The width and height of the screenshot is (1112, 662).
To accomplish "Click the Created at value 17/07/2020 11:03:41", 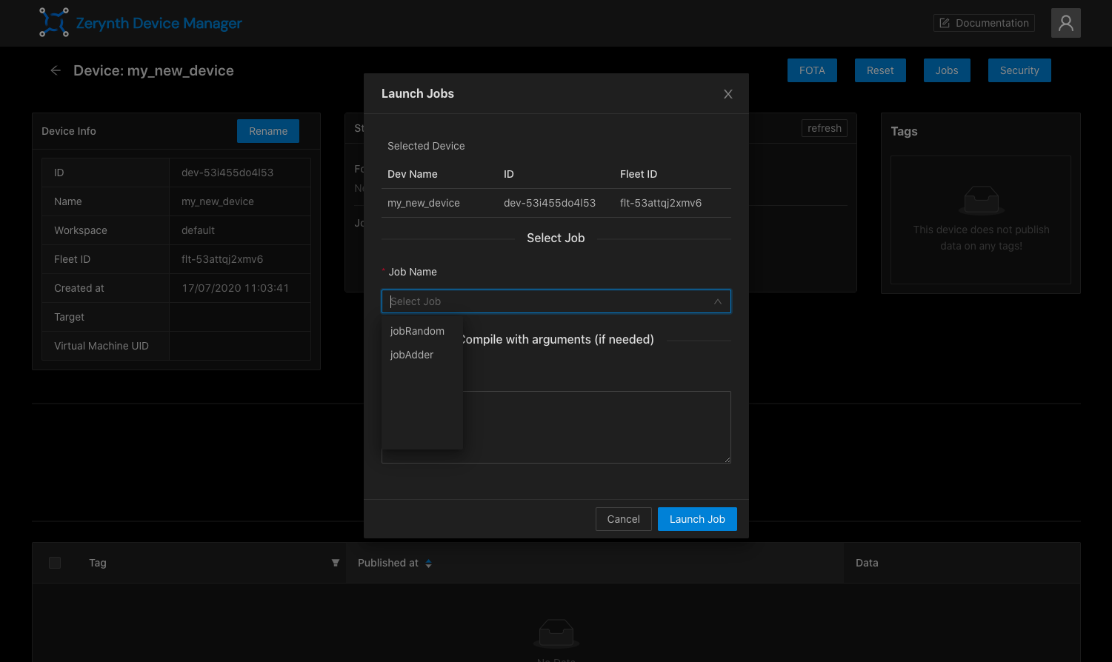I will click(x=236, y=288).
